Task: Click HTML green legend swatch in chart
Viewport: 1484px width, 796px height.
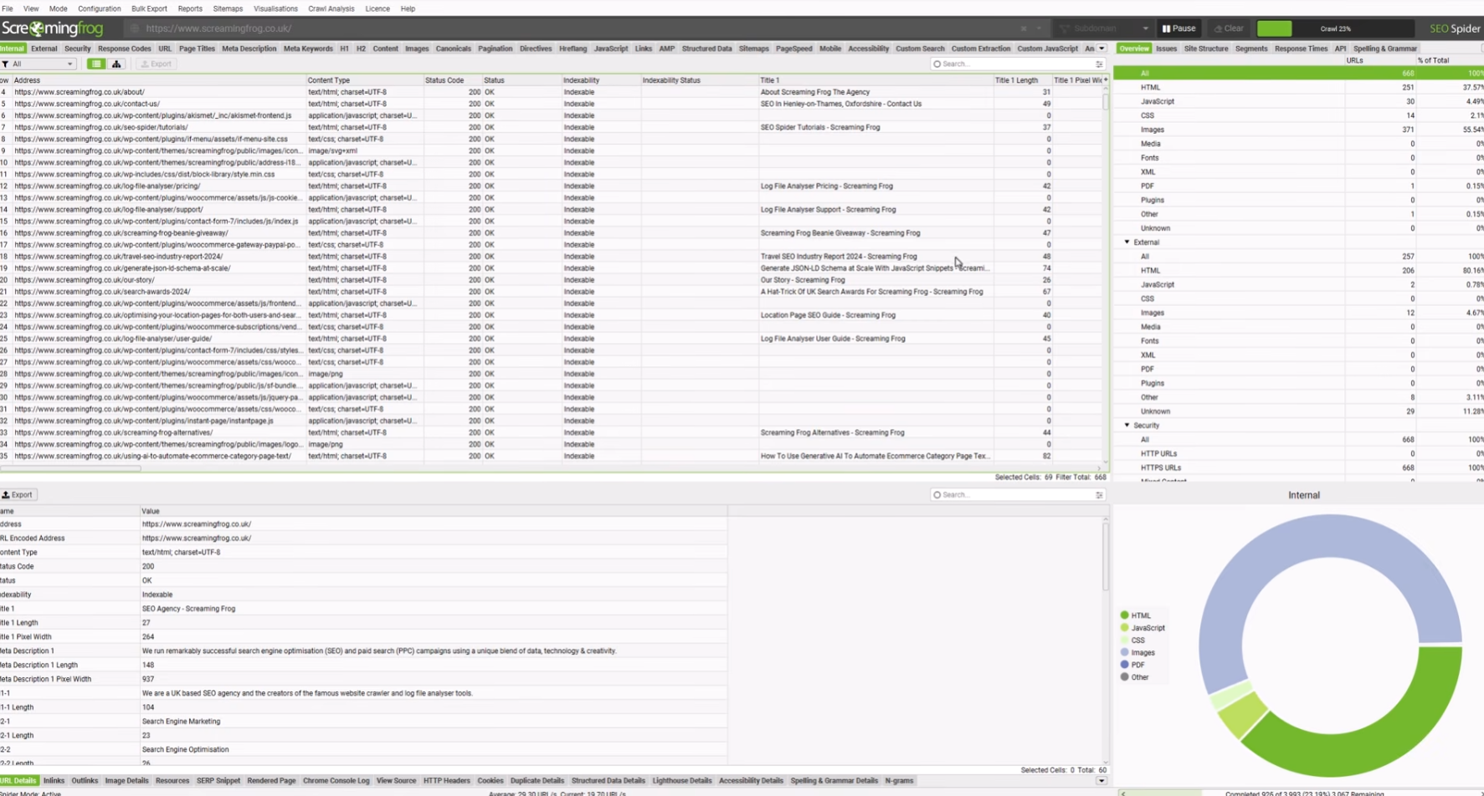Action: pos(1124,615)
